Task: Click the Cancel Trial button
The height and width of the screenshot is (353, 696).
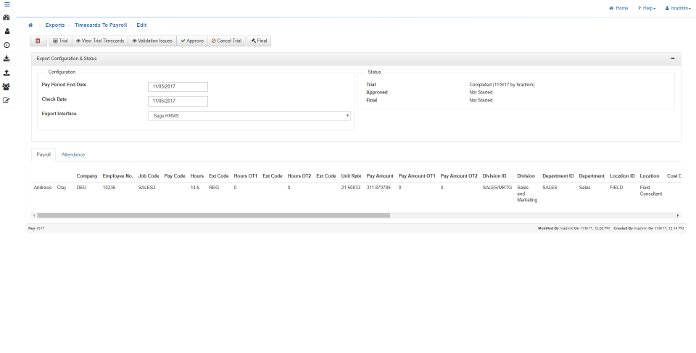Action: [x=226, y=41]
